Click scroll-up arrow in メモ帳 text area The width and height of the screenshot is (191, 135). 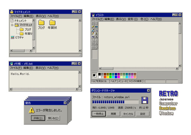80,72
